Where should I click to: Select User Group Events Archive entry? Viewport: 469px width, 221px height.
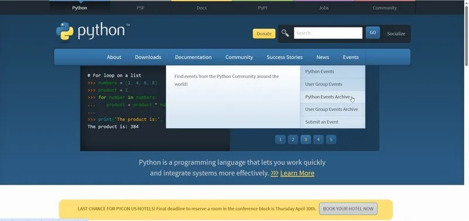(332, 109)
